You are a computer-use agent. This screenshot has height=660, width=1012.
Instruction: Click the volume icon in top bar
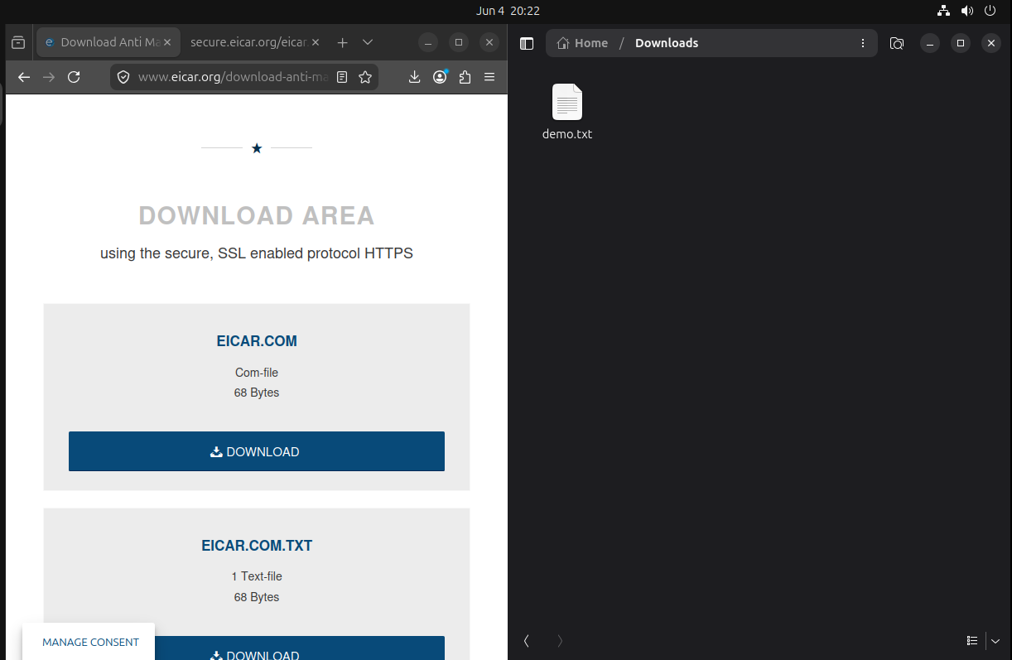(966, 11)
